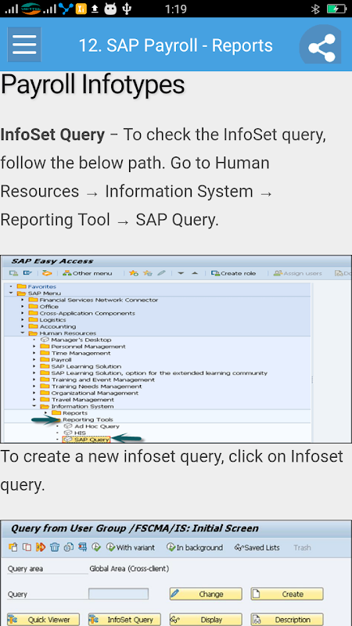Select the Favorites folder
352x626 pixels.
(36, 286)
